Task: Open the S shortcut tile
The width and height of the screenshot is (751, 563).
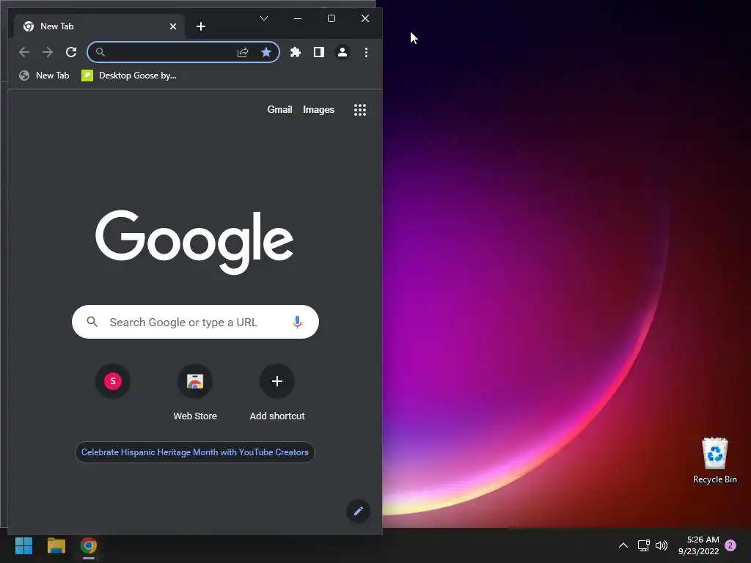Action: point(113,381)
